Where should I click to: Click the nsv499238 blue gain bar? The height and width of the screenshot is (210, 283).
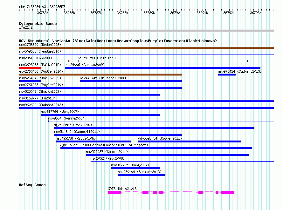94,141
